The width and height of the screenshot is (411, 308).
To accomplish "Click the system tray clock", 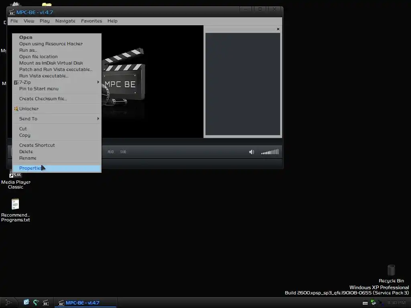I will pyautogui.click(x=396, y=302).
